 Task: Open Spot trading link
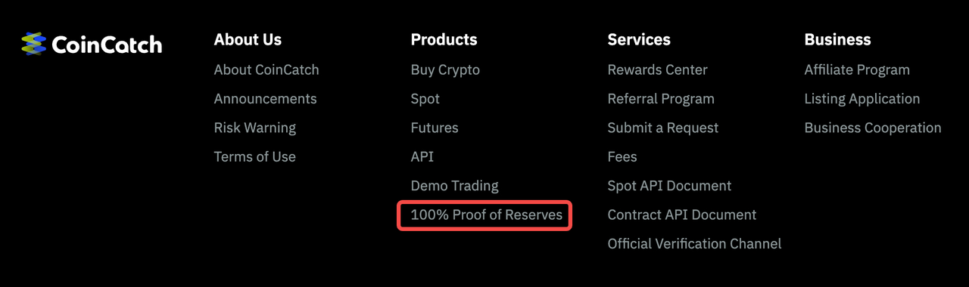[425, 99]
